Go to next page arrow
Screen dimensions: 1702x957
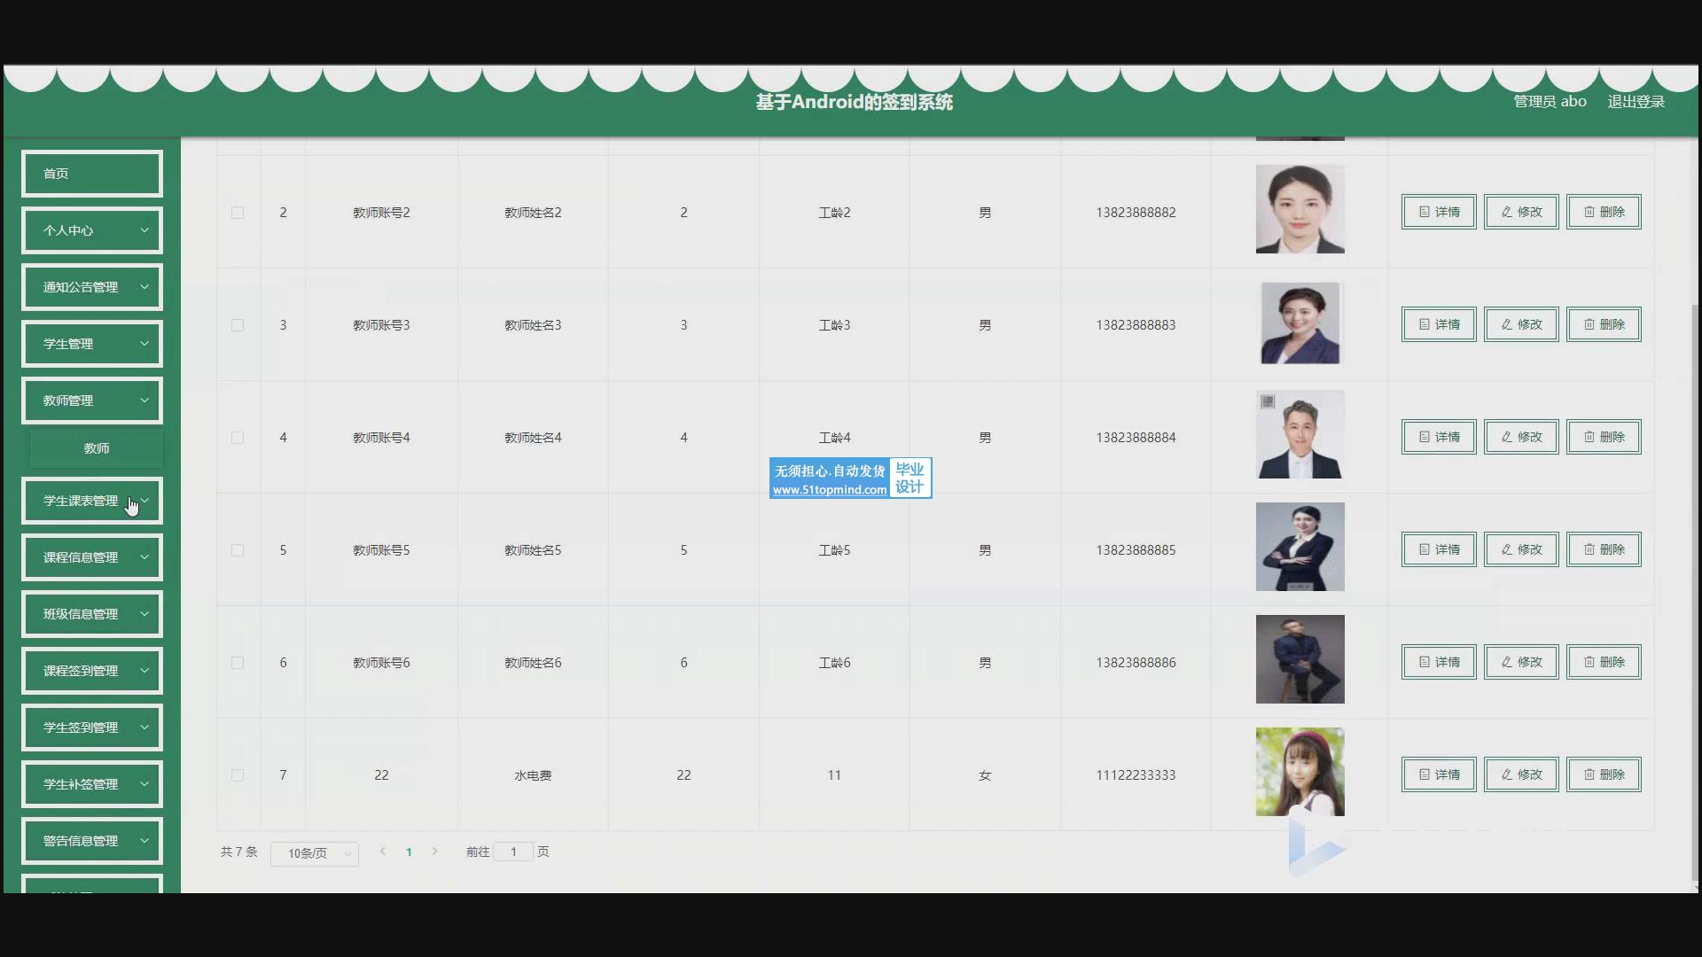point(434,852)
